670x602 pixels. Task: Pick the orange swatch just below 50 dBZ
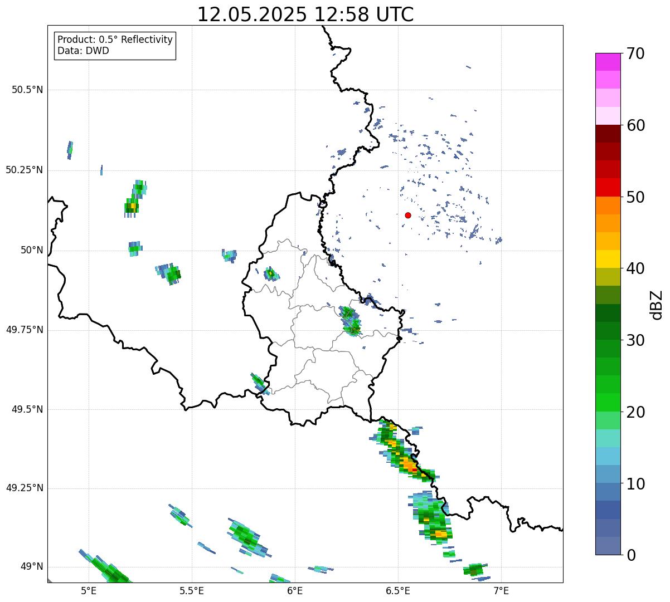(x=608, y=205)
